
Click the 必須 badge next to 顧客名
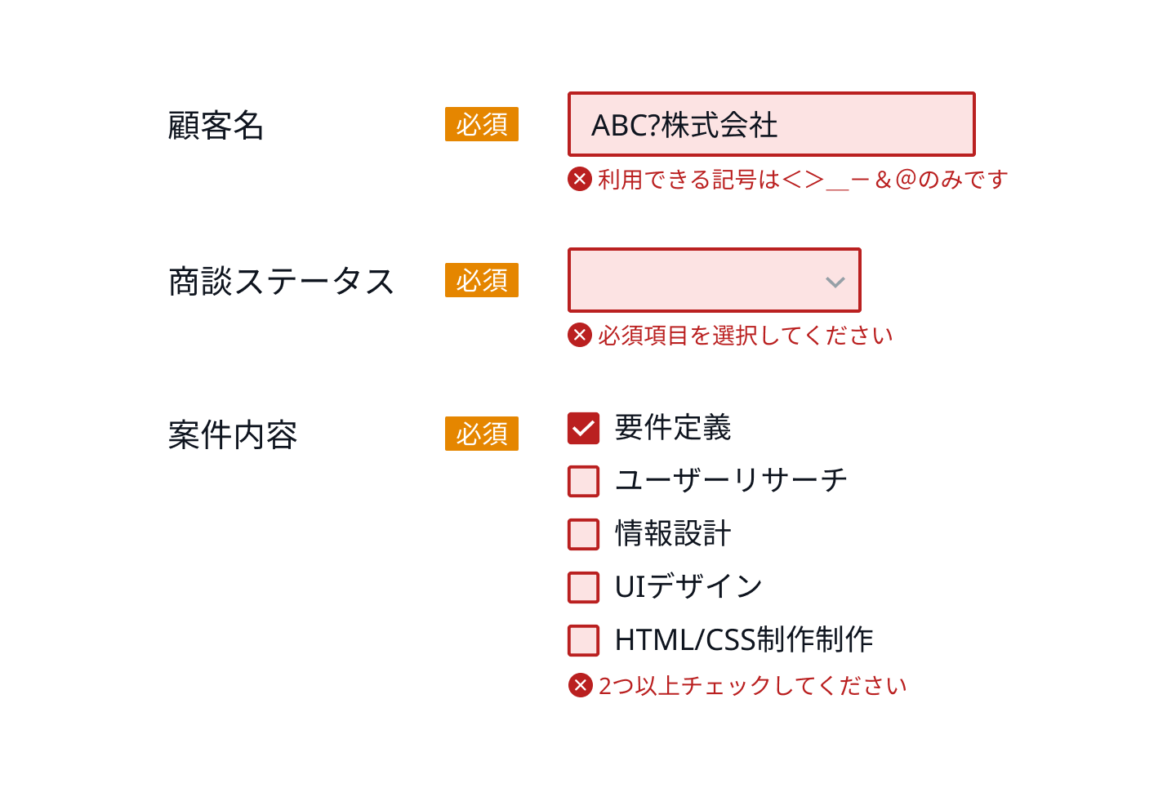coord(481,124)
